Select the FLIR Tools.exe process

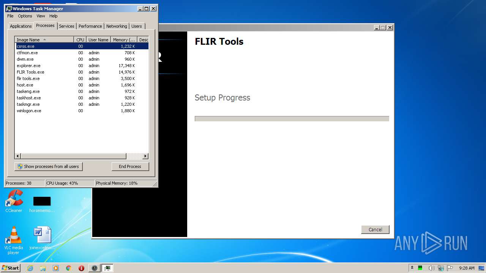point(82,72)
